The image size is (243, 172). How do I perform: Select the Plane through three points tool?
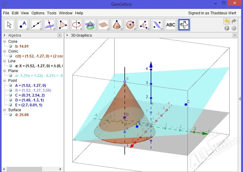tap(103, 25)
